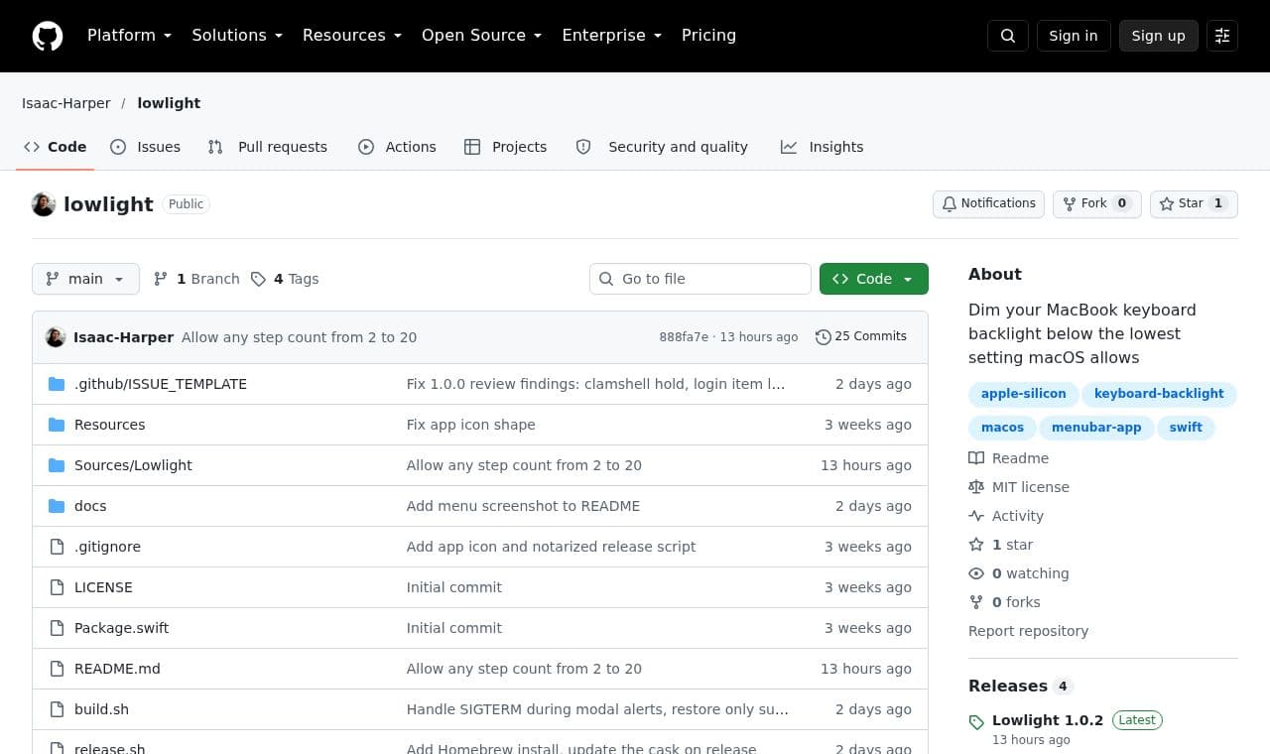The width and height of the screenshot is (1270, 754).
Task: Select the apple-silicon topic tag
Action: pos(1023,394)
